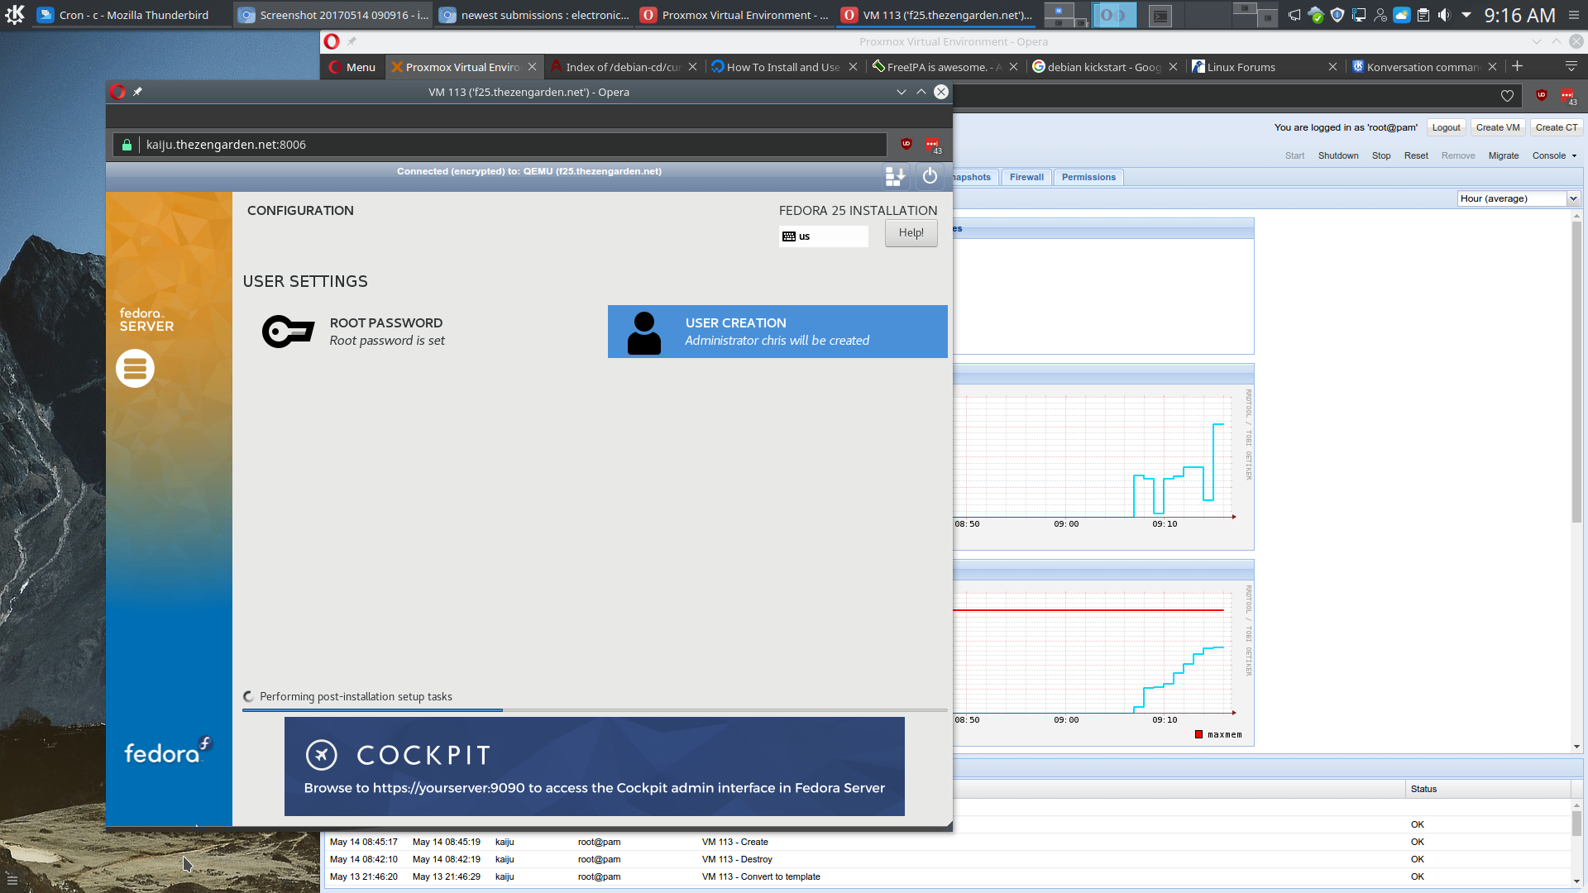Screen dimensions: 1588x893
Task: Click the noVNC power control icon
Action: [x=930, y=176]
